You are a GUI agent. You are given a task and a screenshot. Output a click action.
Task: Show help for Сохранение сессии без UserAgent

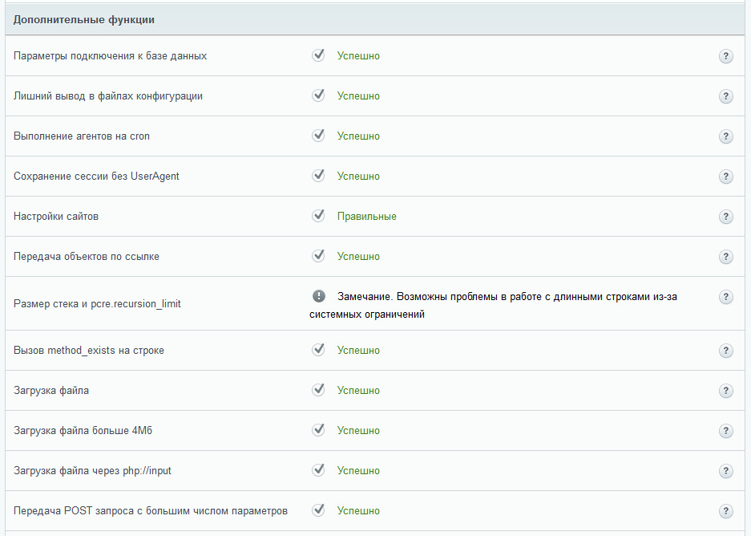click(726, 177)
